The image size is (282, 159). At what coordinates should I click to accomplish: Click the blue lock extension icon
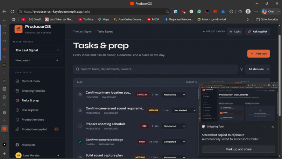pyautogui.click(x=223, y=12)
